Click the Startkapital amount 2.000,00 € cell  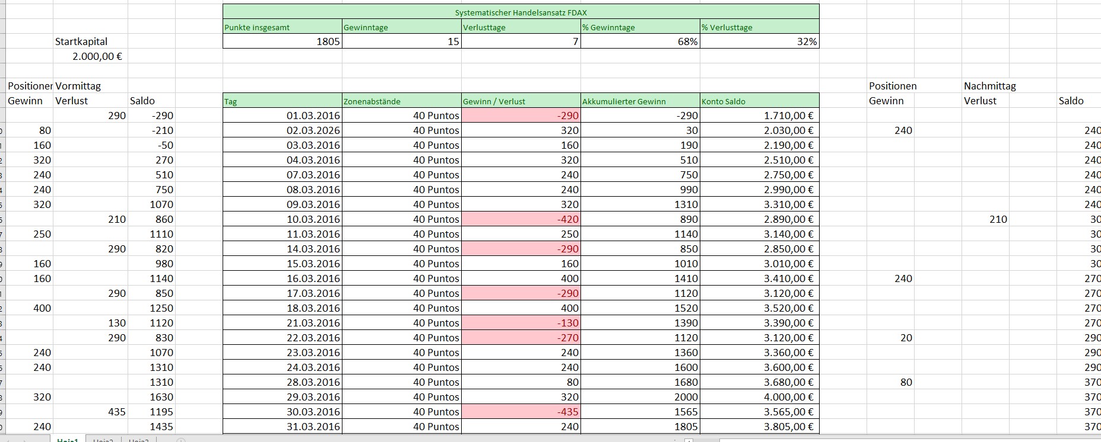[90, 57]
